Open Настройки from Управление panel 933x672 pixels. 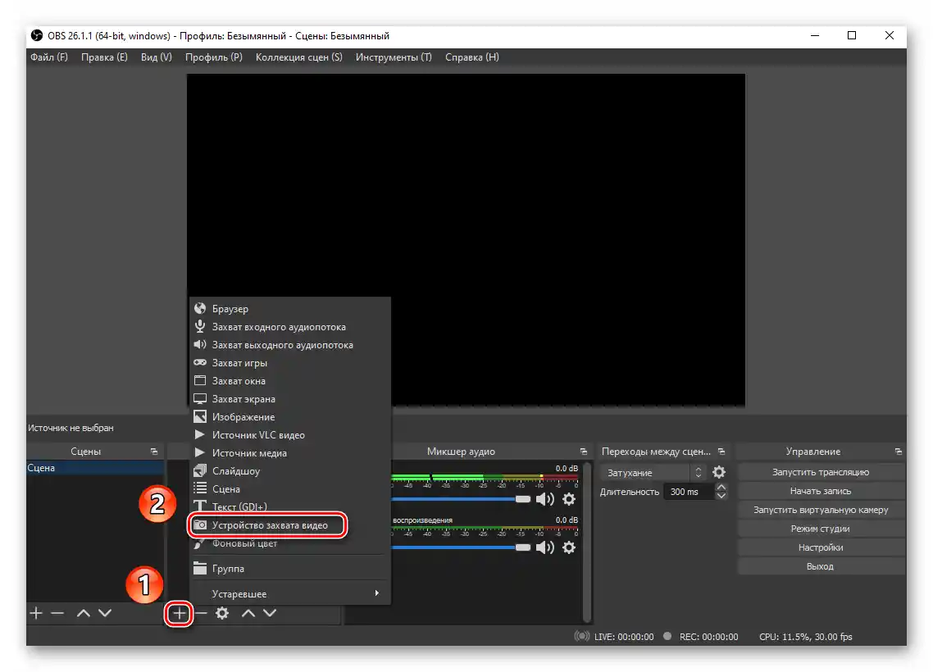pos(821,547)
